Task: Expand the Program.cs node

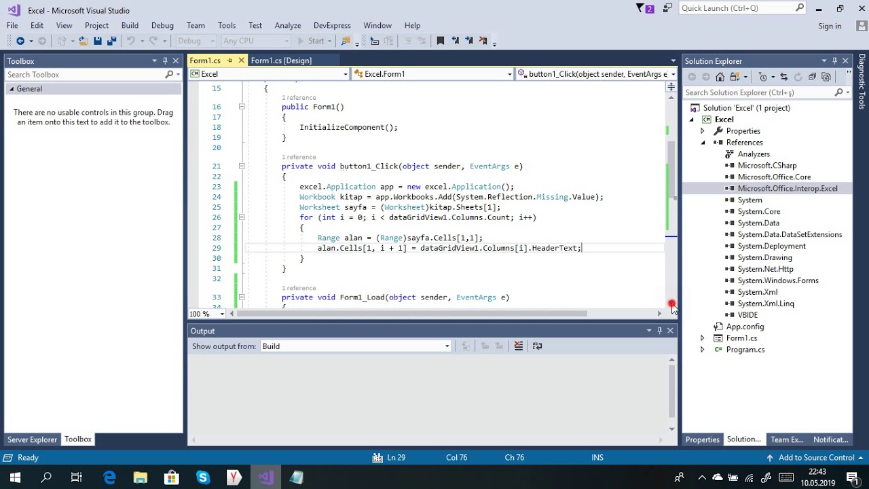Action: (x=703, y=350)
